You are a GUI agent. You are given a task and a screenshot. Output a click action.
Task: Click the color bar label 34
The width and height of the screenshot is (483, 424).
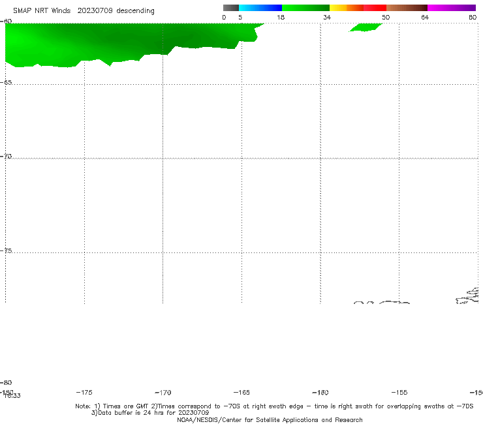click(x=327, y=17)
